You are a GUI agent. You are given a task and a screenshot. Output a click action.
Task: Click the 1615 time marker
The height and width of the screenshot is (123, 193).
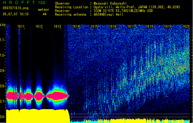tap(94, 26)
